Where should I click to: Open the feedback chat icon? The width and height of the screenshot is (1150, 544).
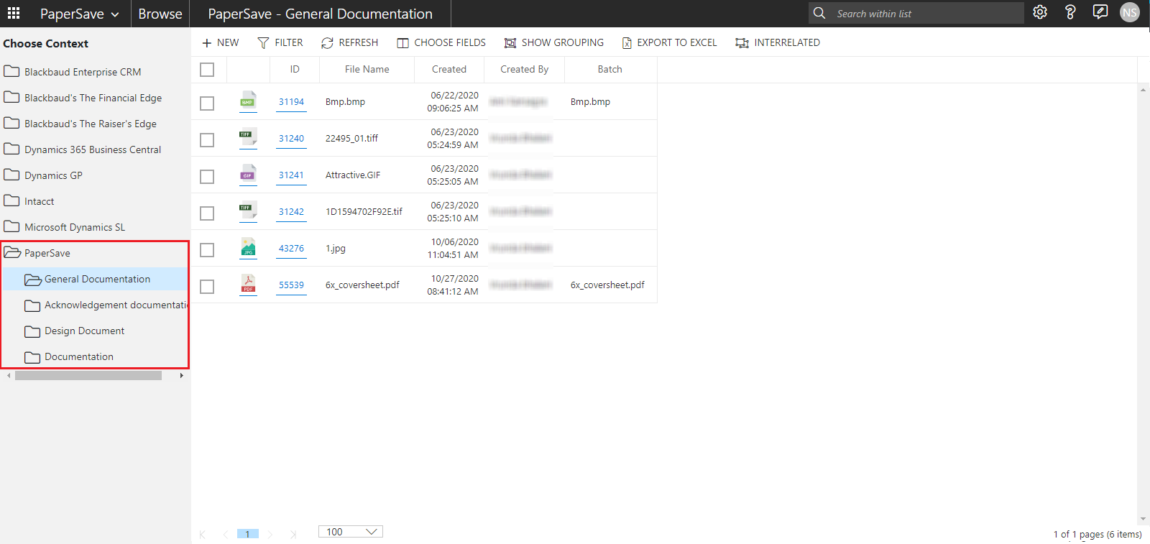[x=1100, y=12]
